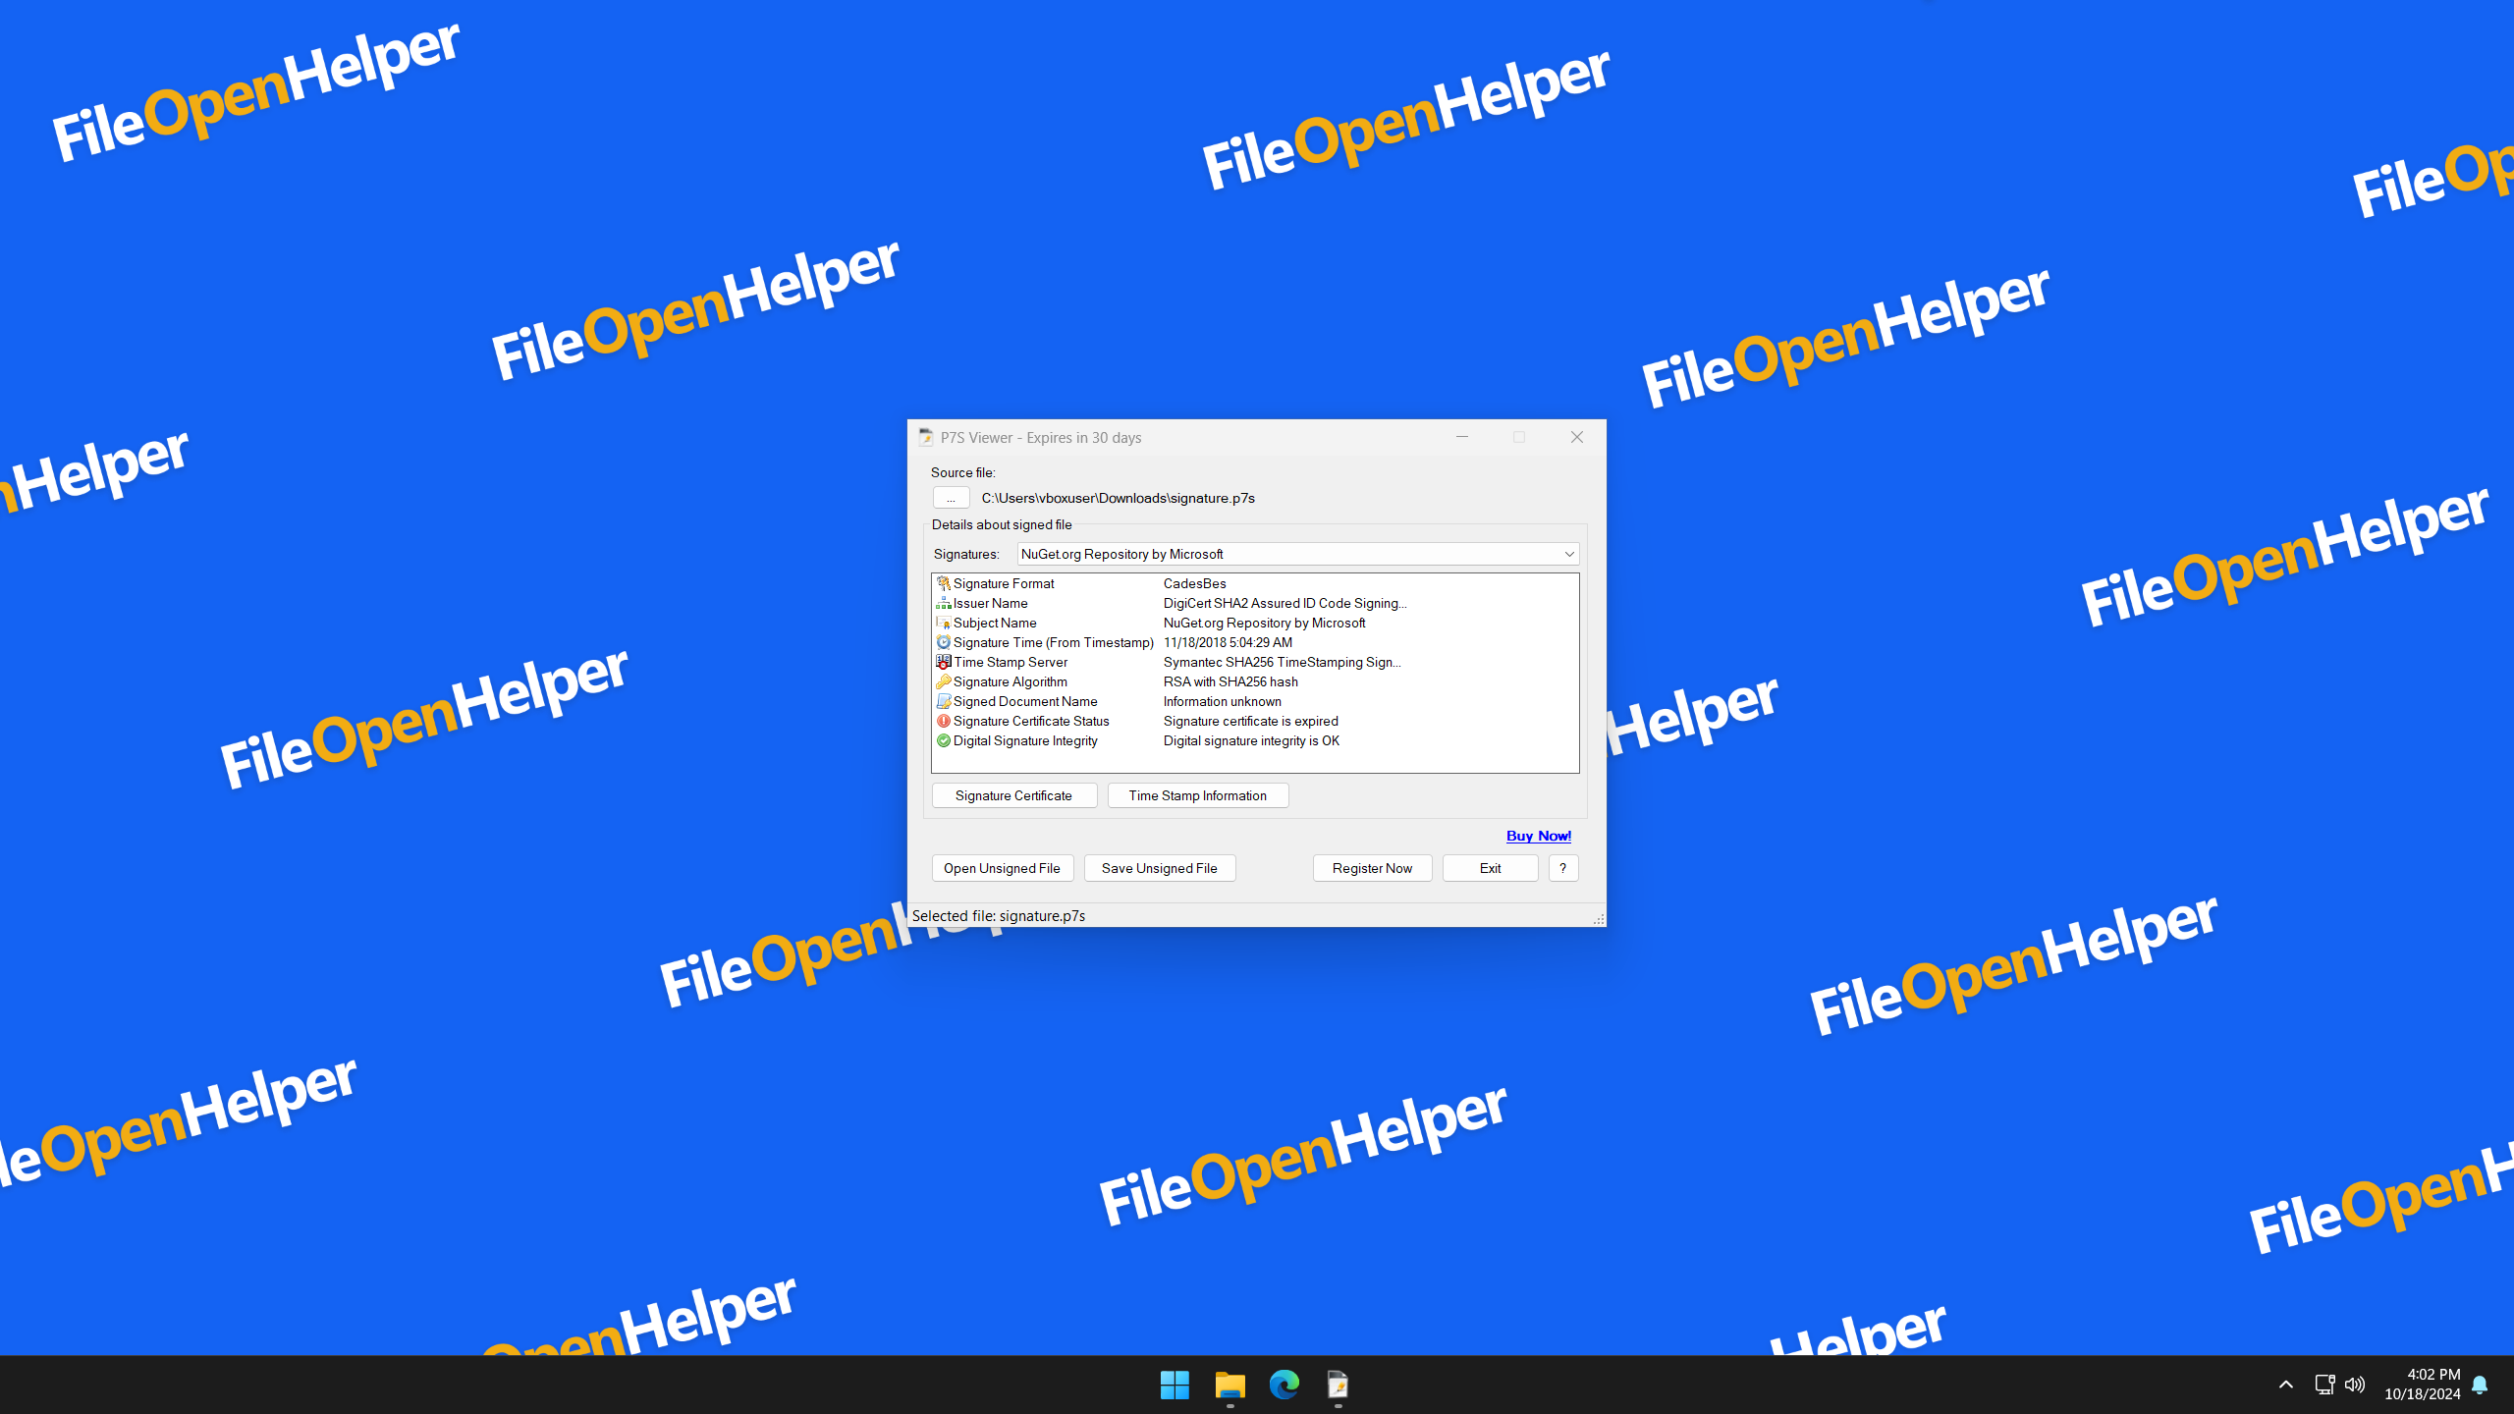View Time Stamp Information
Screen dimensions: 2514x1414
[x=1197, y=795]
